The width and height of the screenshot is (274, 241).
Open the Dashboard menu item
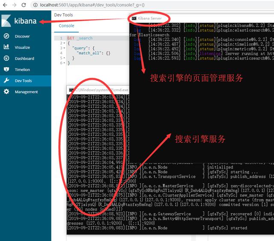point(24,59)
